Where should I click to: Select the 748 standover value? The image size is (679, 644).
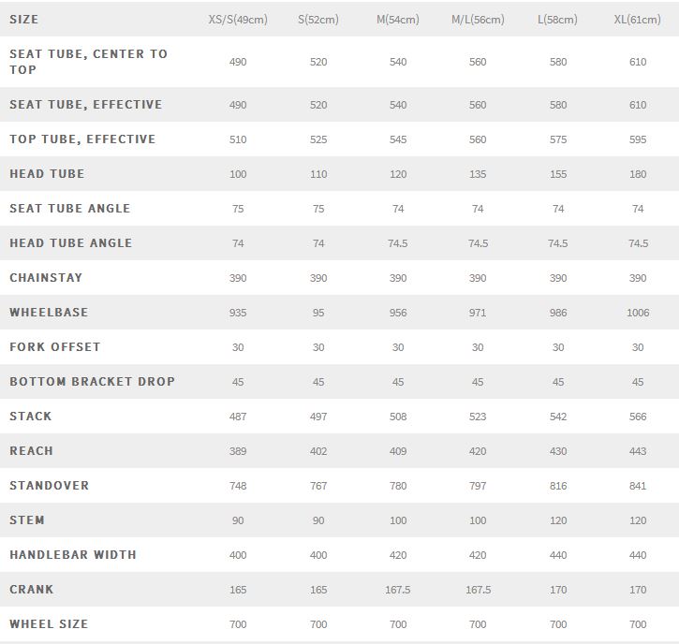point(238,486)
